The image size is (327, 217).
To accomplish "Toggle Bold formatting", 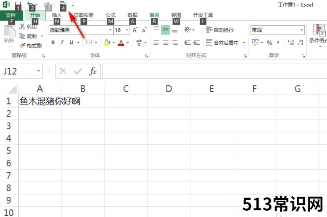I will [x=53, y=43].
